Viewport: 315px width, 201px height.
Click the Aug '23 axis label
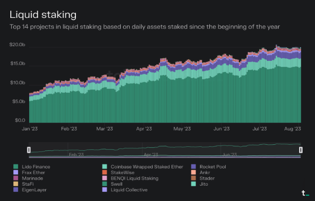click(x=292, y=129)
